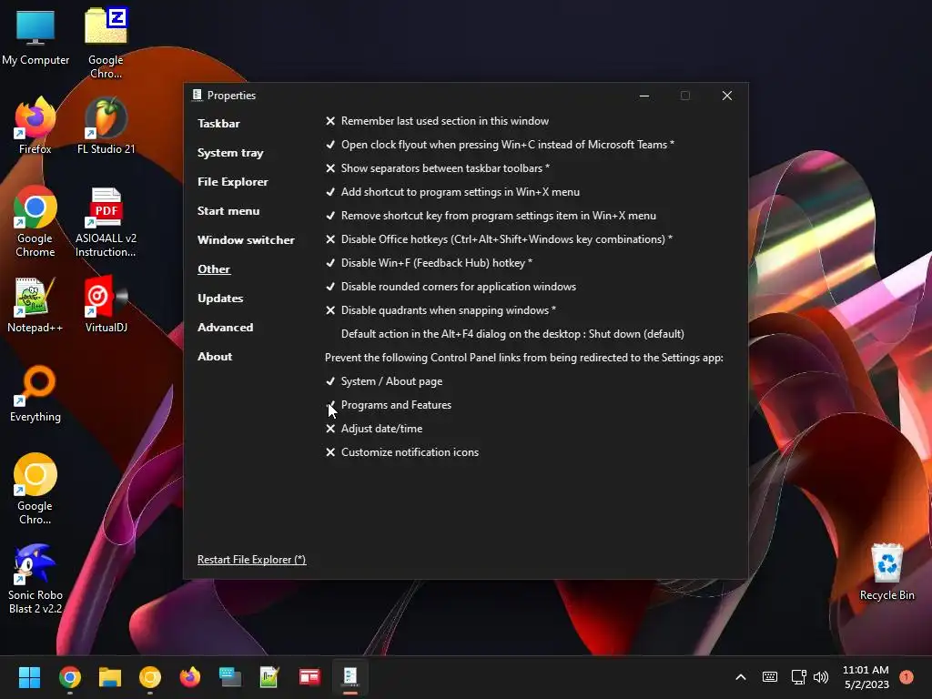The width and height of the screenshot is (932, 699).
Task: Toggle Disable quadrants when snapping windows
Action: tap(441, 310)
